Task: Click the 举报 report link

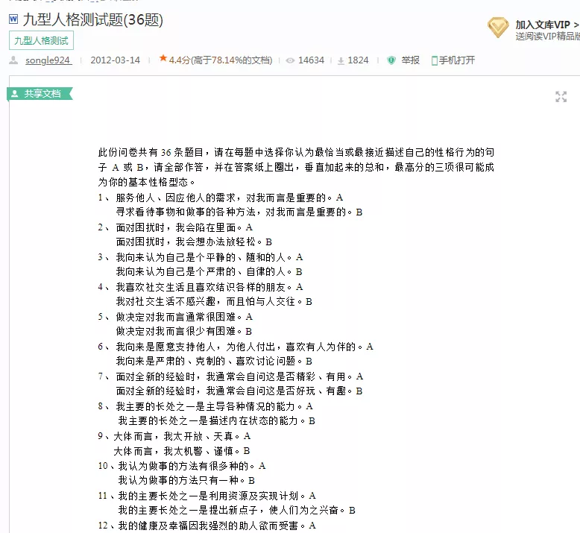Action: pyautogui.click(x=411, y=60)
